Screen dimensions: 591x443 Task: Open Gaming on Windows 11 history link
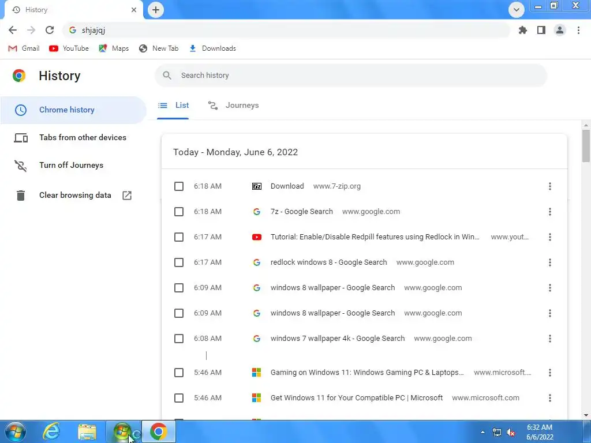click(367, 373)
